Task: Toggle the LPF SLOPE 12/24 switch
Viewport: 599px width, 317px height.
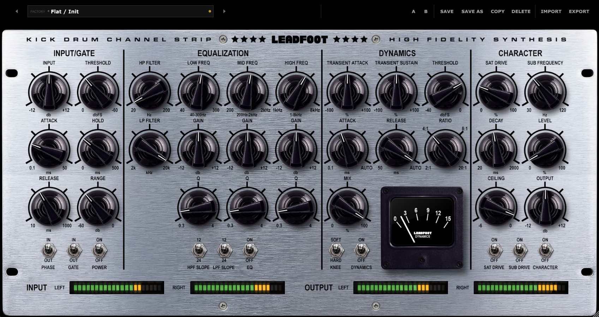Action: coord(224,250)
